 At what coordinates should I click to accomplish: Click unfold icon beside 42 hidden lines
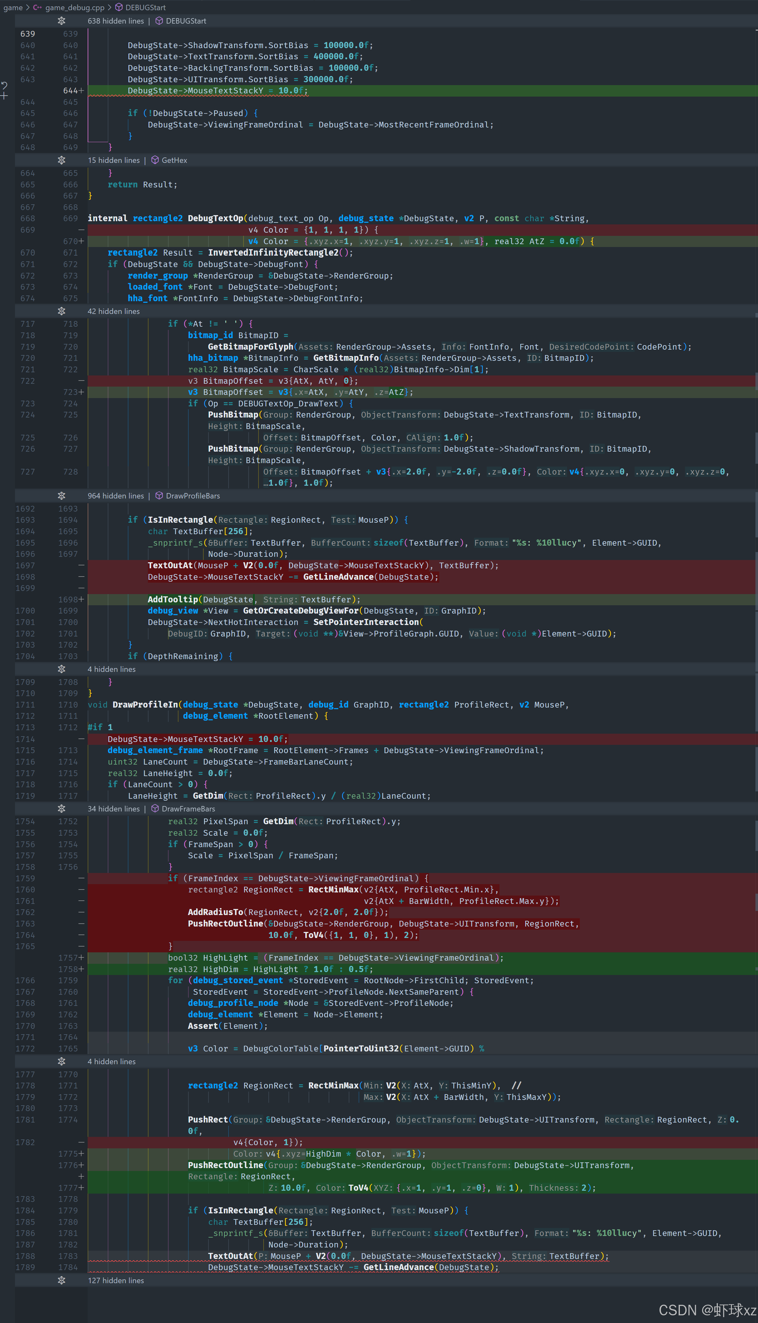pyautogui.click(x=62, y=311)
